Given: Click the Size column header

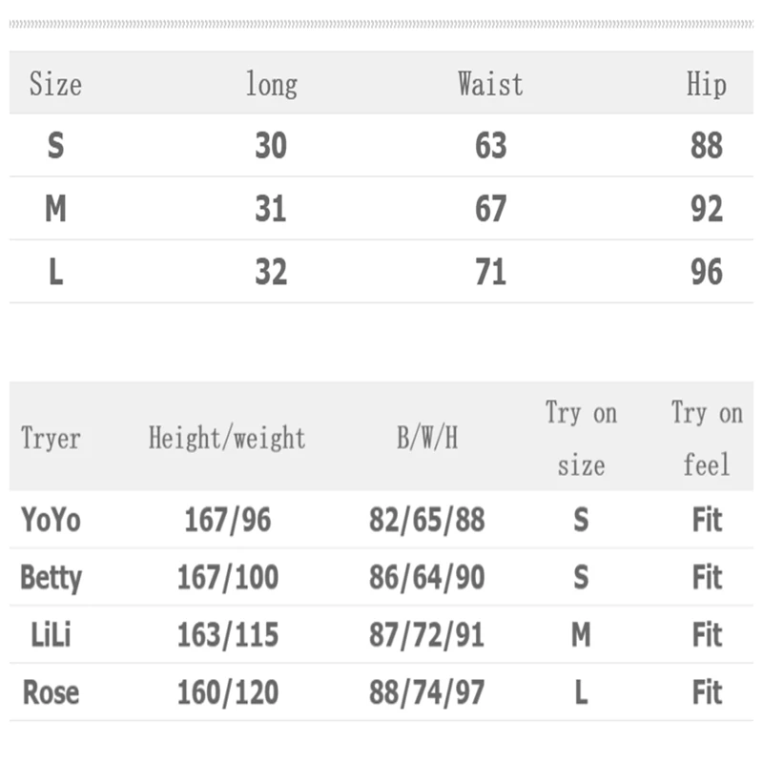Looking at the screenshot, I should point(55,84).
